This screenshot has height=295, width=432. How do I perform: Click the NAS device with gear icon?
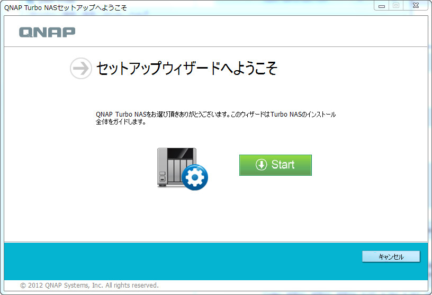coord(183,169)
